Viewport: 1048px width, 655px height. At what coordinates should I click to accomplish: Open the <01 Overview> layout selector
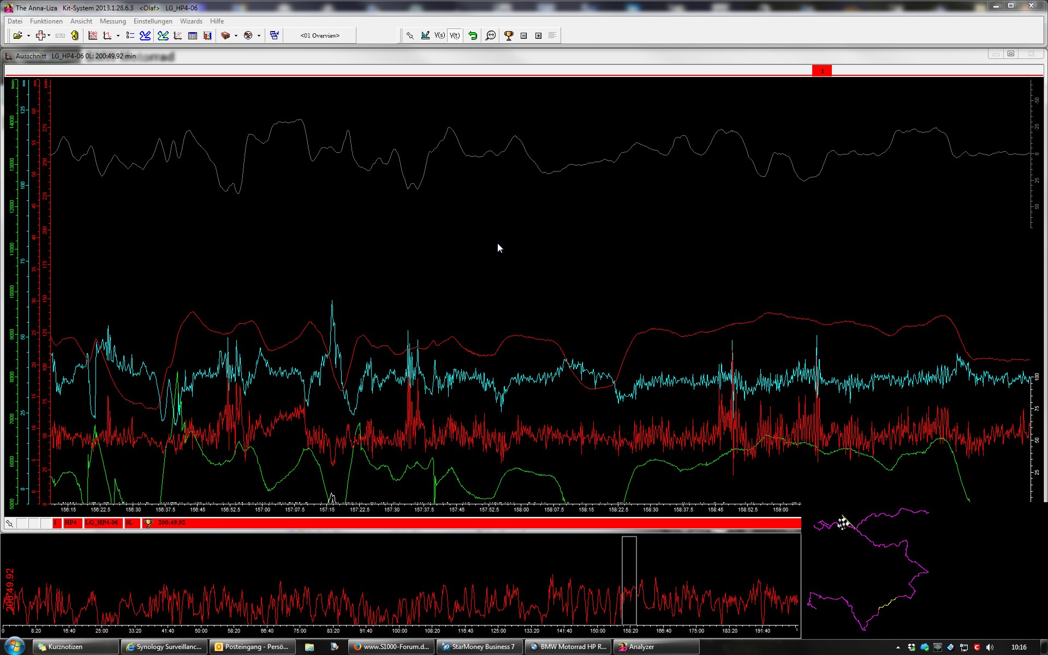coord(320,35)
